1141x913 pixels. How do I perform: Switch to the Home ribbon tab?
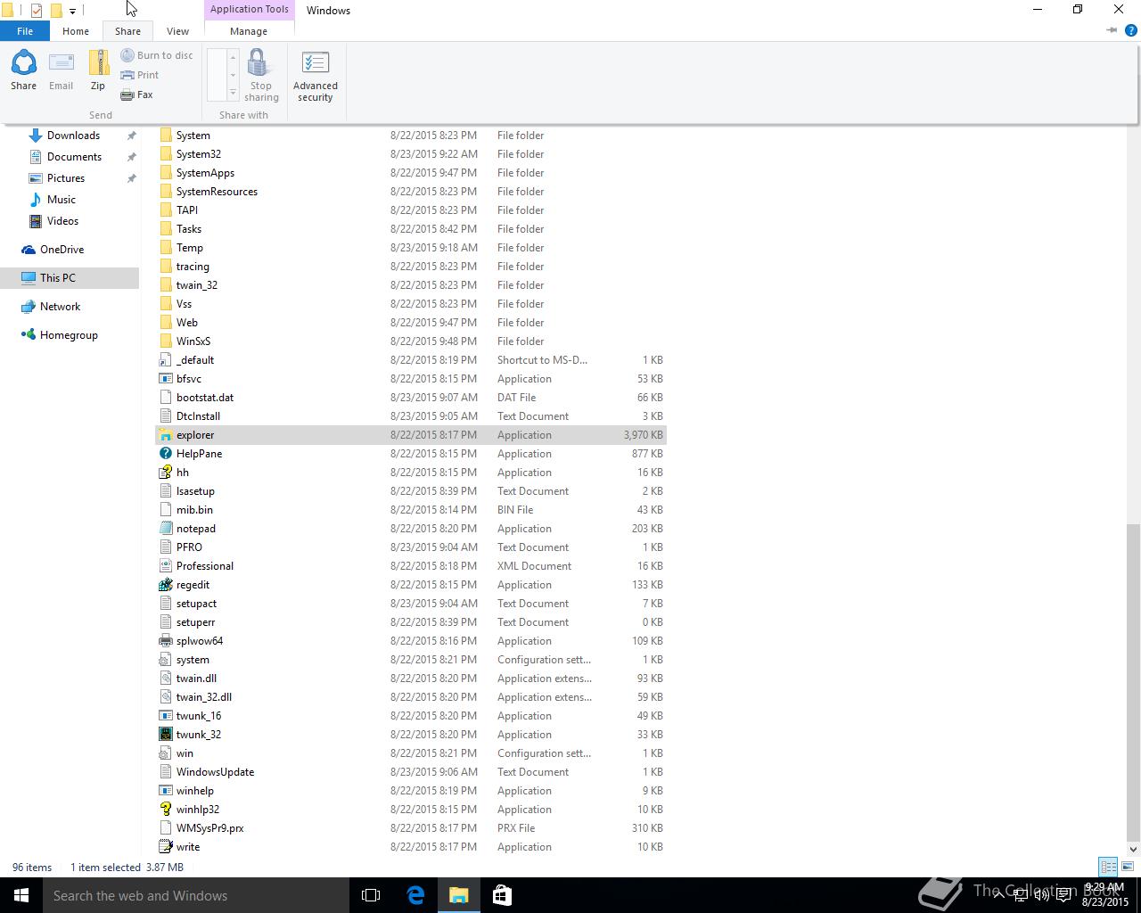point(76,31)
